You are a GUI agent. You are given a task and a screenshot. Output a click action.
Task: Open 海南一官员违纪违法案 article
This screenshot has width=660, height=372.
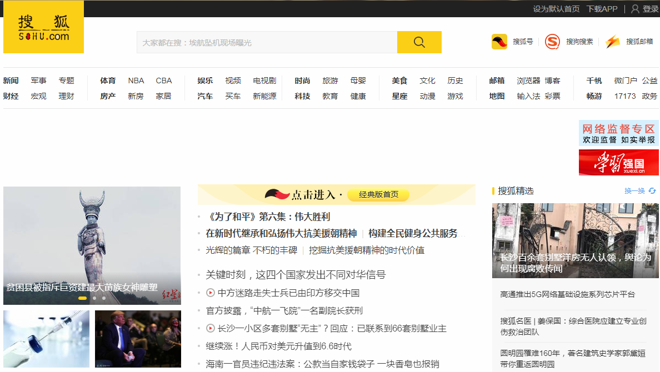(x=322, y=364)
